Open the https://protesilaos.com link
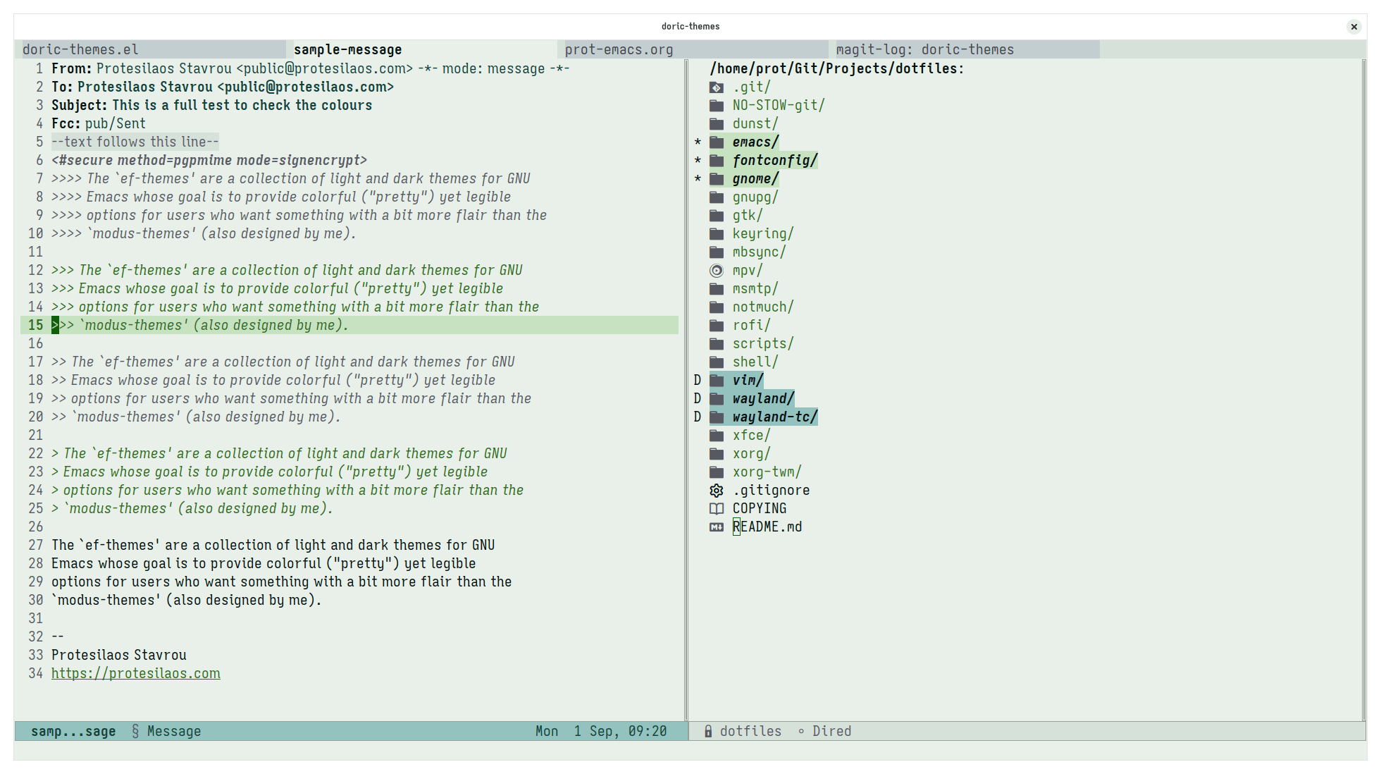1381x774 pixels. (x=136, y=673)
